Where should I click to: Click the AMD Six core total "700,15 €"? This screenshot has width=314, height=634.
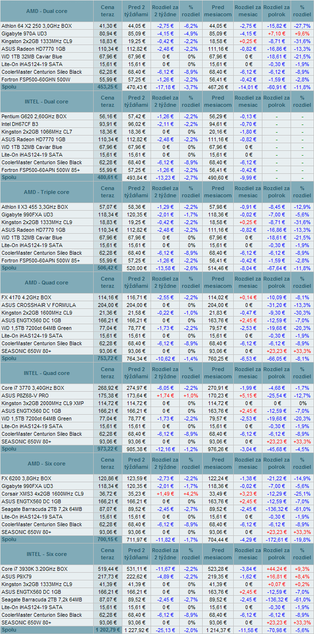[x=108, y=540]
